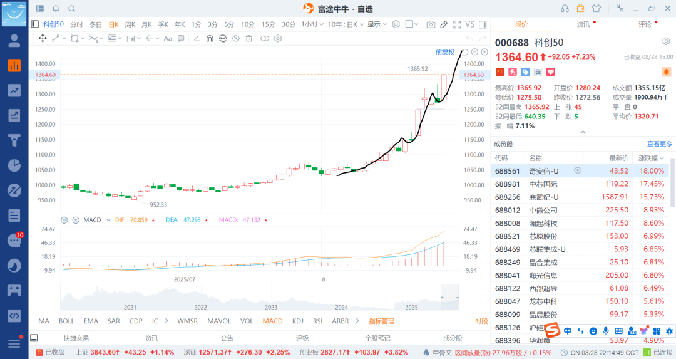Open the account profile sidebar icon
The width and height of the screenshot is (676, 359).
pyautogui.click(x=14, y=41)
